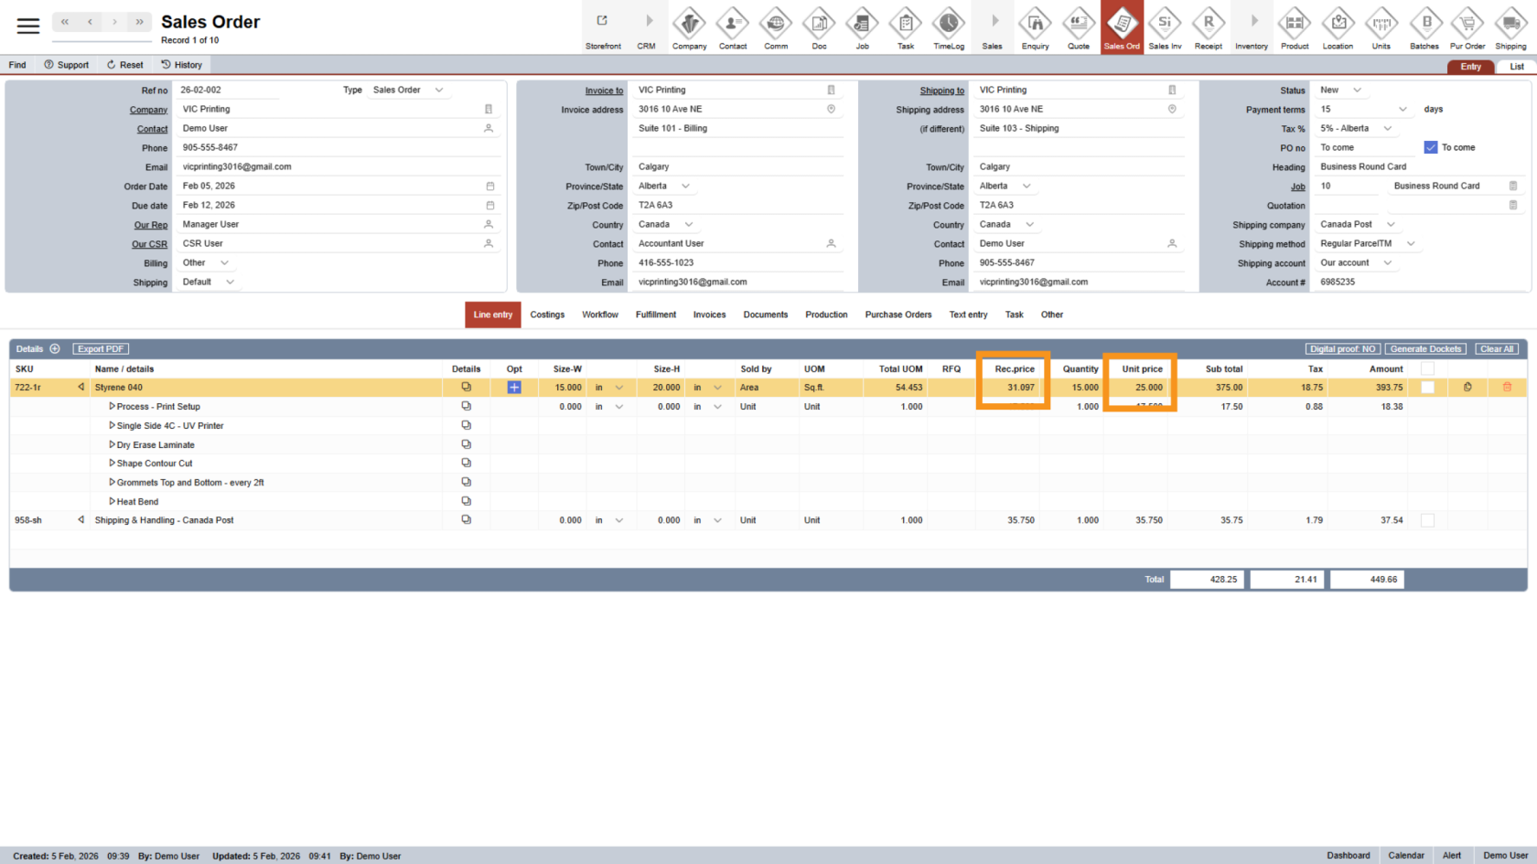1537x864 pixels.
Task: Click the Export PDF button
Action: (x=101, y=349)
